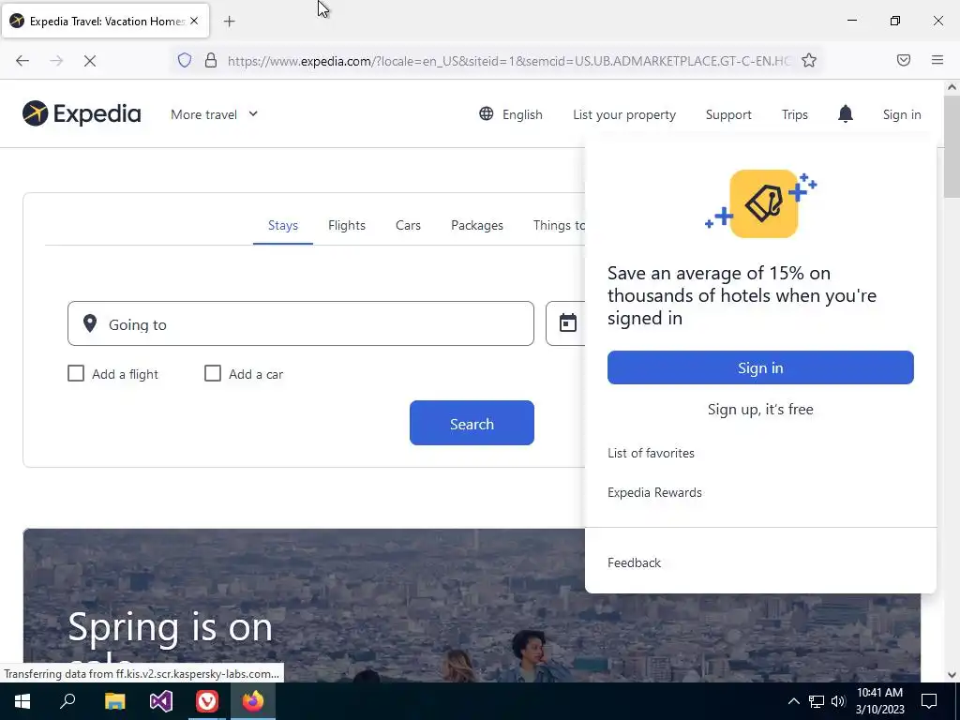The height and width of the screenshot is (720, 960).
Task: Click English language selector
Action: pyautogui.click(x=511, y=114)
